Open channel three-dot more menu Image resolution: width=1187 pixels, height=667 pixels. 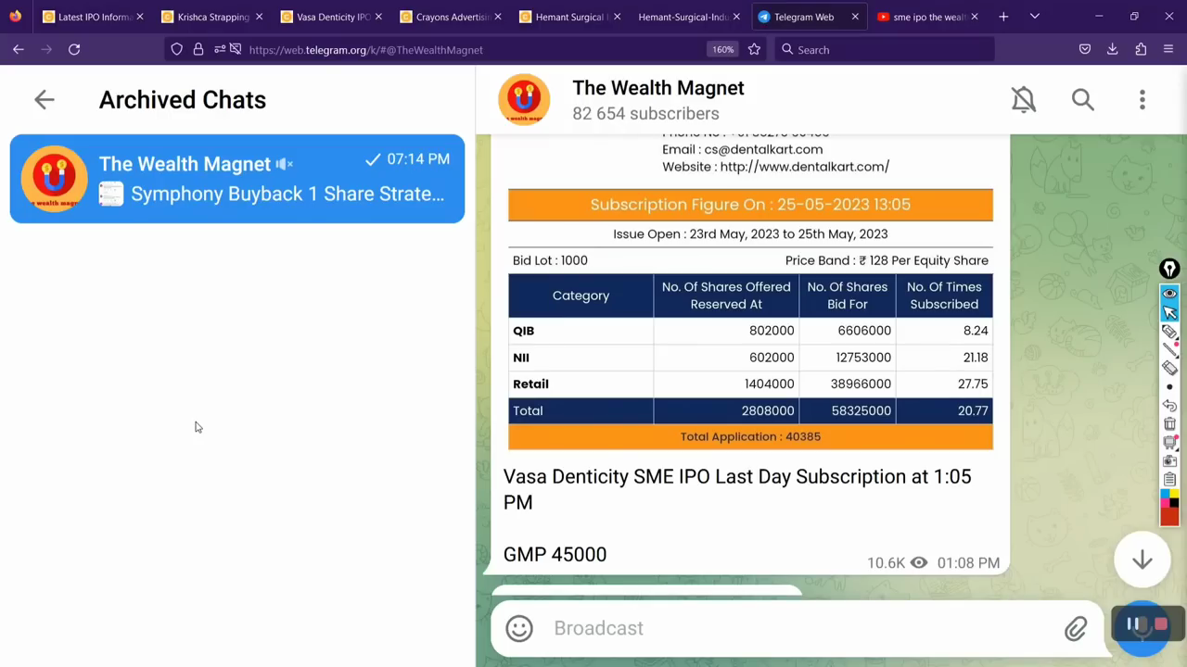[1142, 99]
